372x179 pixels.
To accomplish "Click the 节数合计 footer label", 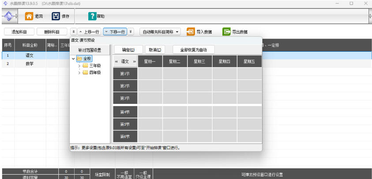I will (x=30, y=171).
